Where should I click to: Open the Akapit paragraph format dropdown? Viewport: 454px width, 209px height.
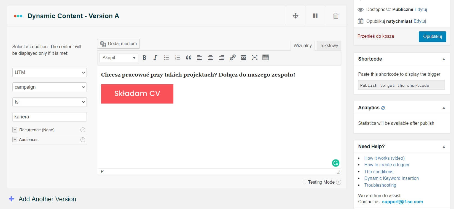[x=119, y=58]
